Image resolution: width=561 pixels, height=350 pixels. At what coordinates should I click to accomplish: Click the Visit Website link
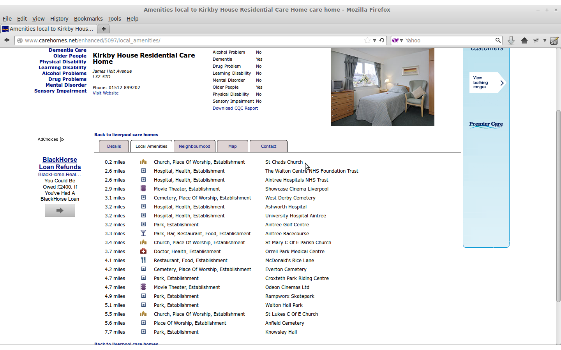pyautogui.click(x=105, y=93)
